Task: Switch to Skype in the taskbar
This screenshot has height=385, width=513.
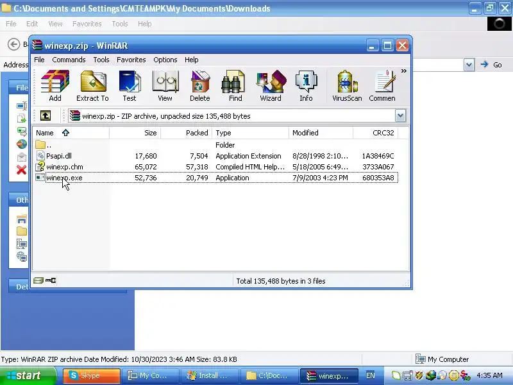Action: (x=91, y=375)
